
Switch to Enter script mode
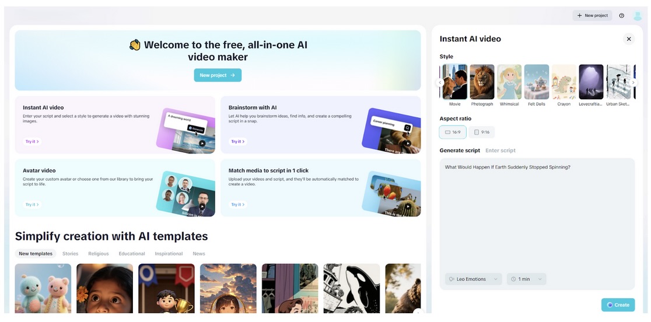(x=500, y=150)
